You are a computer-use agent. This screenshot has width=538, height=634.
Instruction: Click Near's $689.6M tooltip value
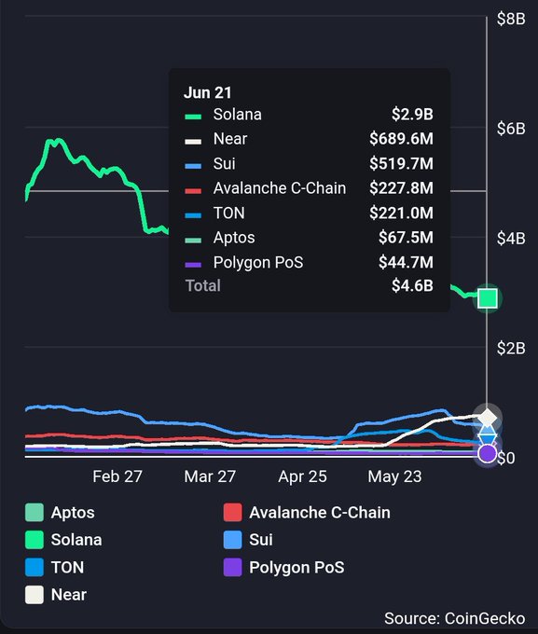(x=401, y=139)
